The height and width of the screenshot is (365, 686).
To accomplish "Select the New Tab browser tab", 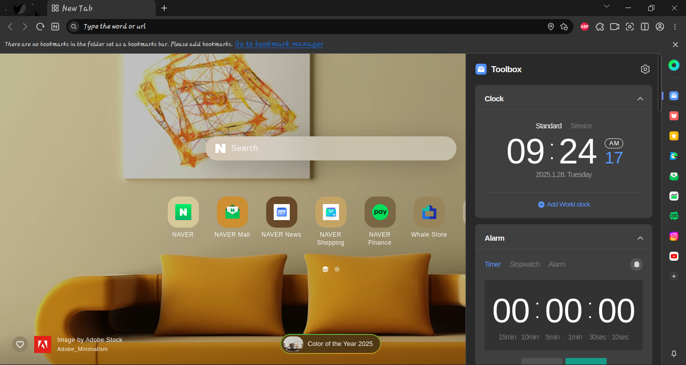I will (x=100, y=8).
